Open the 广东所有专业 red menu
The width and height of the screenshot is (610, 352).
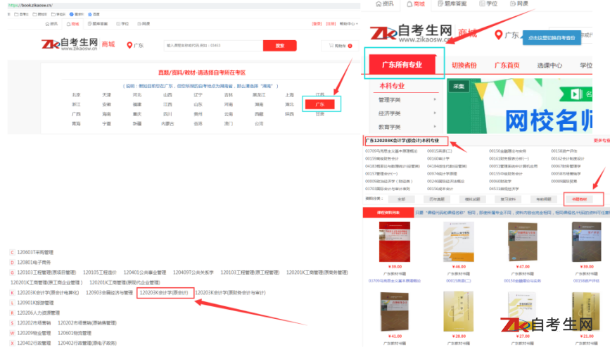coord(402,65)
